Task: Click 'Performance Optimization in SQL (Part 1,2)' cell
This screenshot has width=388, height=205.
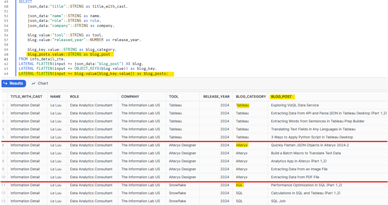Action: [306, 185]
